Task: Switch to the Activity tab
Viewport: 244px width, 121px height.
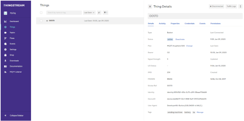Action: [162, 23]
